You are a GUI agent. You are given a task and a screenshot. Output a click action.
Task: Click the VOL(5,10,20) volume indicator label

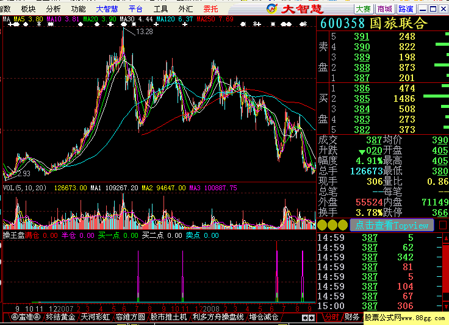click(x=24, y=188)
